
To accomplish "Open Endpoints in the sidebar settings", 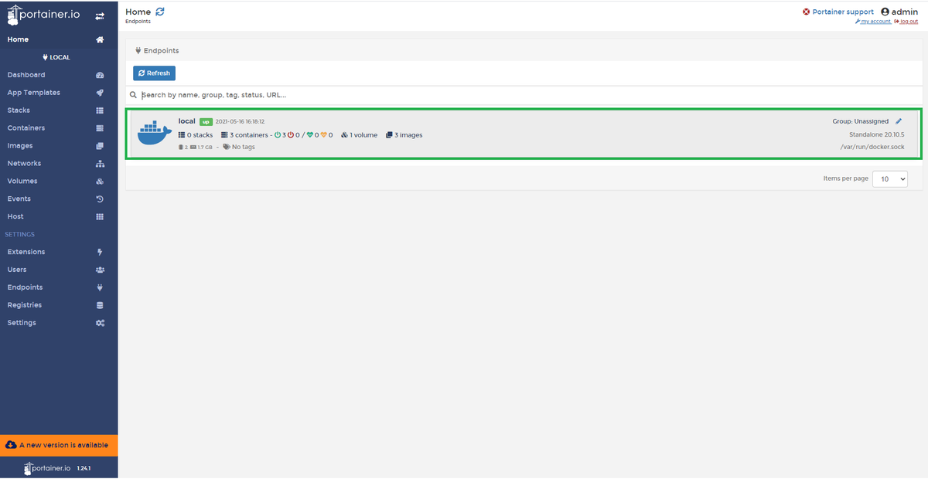I will click(59, 288).
